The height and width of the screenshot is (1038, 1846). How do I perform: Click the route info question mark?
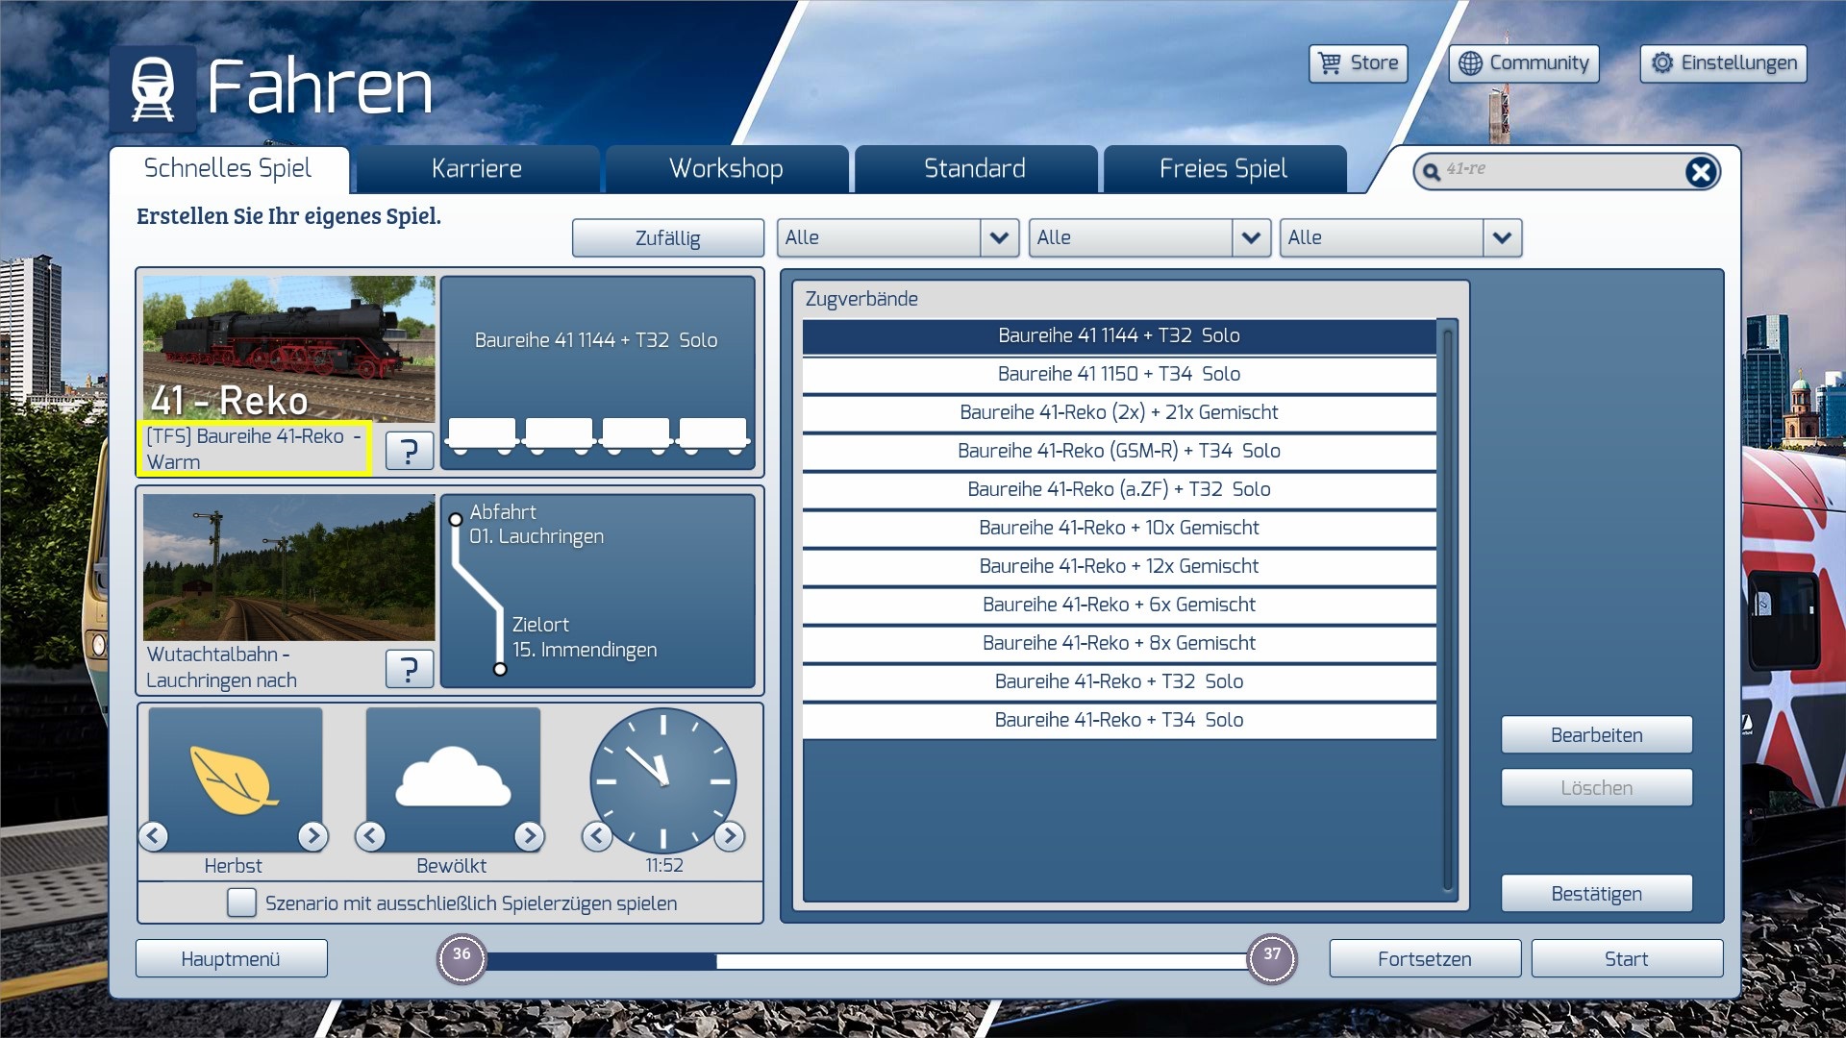(x=409, y=668)
